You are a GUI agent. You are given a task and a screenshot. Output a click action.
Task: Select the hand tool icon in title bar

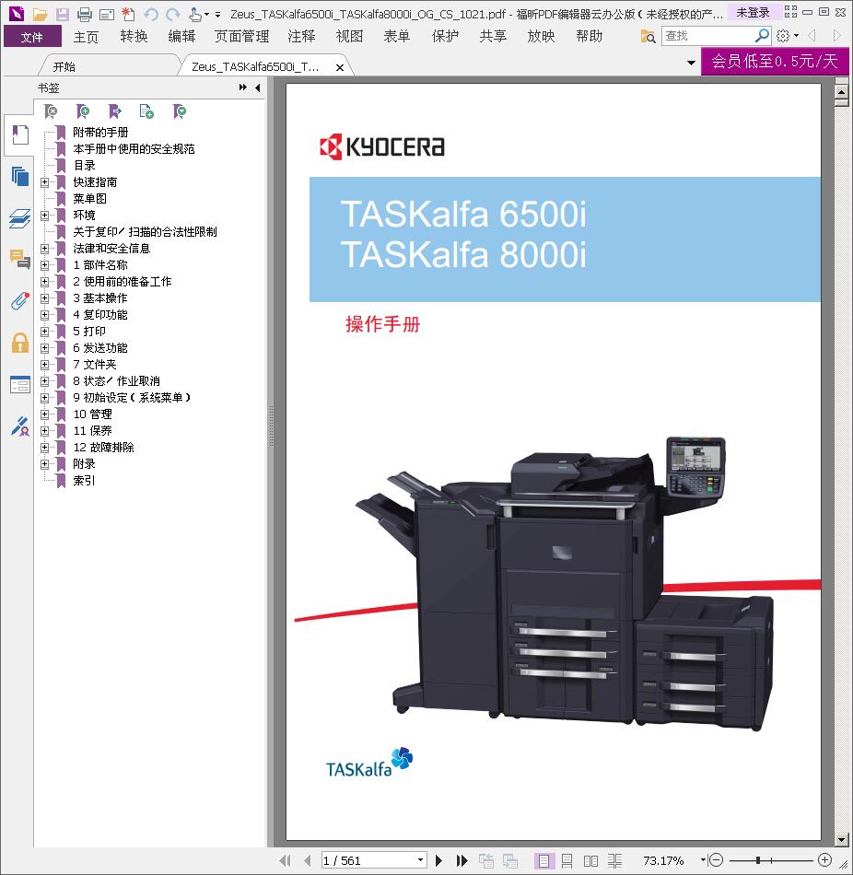[x=195, y=14]
